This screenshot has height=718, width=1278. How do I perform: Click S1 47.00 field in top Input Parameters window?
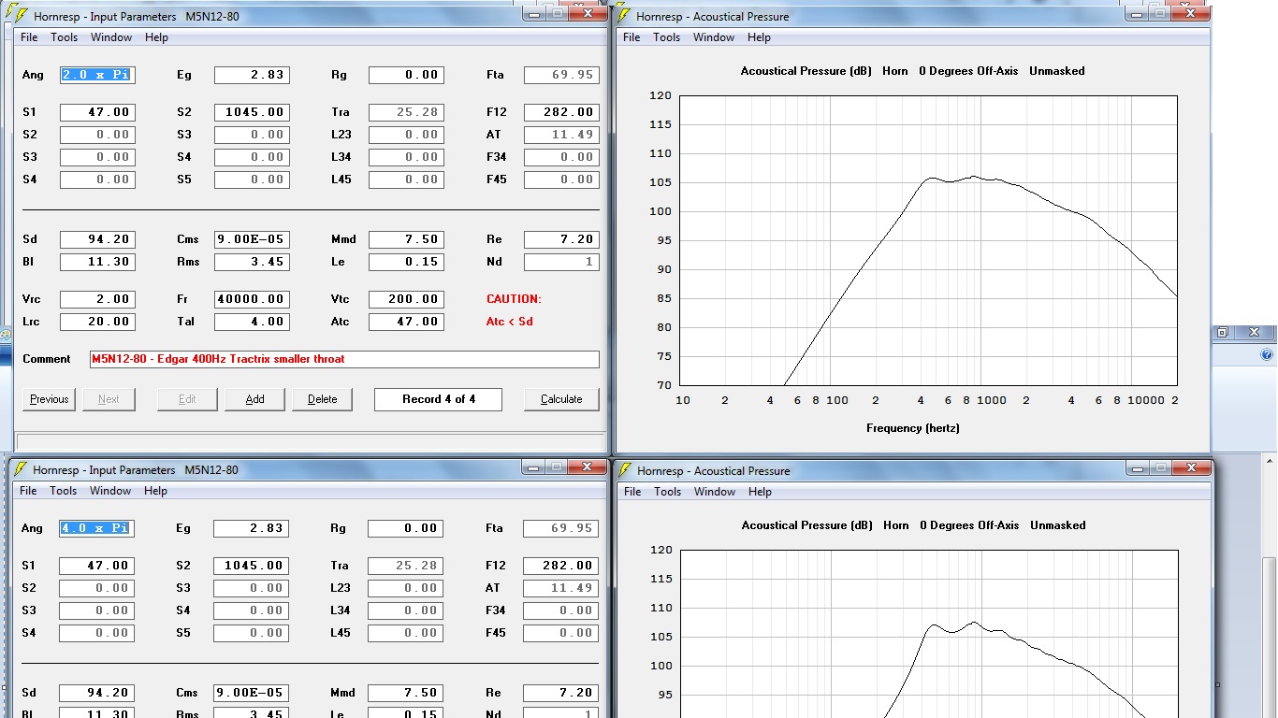coord(97,112)
